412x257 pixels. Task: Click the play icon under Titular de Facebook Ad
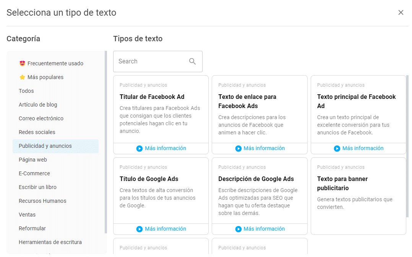click(140, 148)
